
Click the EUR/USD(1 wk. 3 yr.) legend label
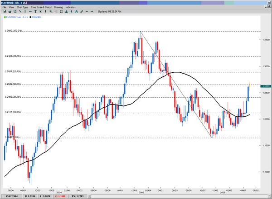coord(17,17)
